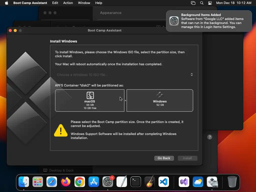Open the Window menu

[x=84, y=3]
